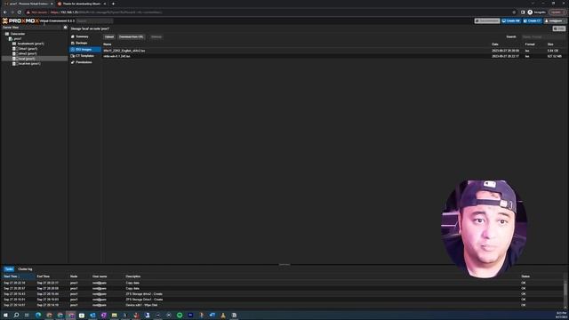Click the Proxmox logo
Viewport: 569px width, 320px height.
tap(20, 20)
